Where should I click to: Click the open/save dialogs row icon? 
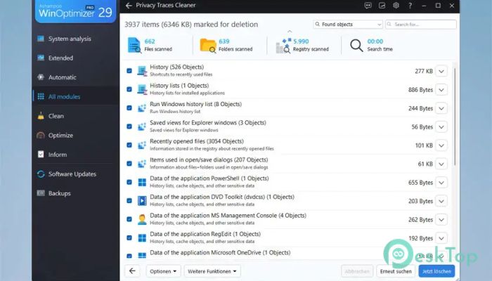(142, 164)
